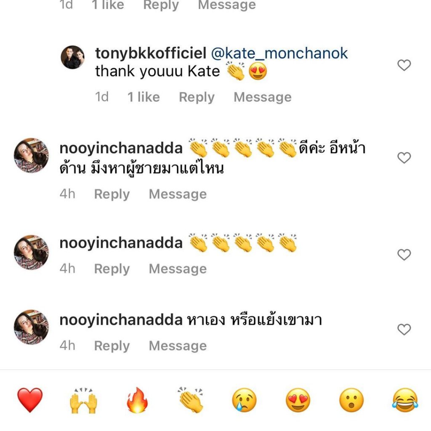The height and width of the screenshot is (431, 431).
Task: Pick the fire emoji reaction
Action: click(137, 401)
